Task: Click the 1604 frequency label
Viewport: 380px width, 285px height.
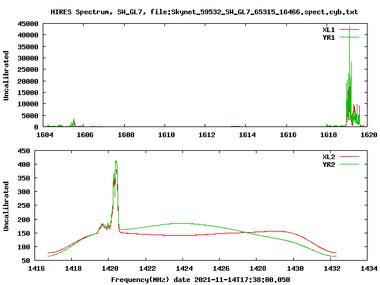Action: (45, 135)
